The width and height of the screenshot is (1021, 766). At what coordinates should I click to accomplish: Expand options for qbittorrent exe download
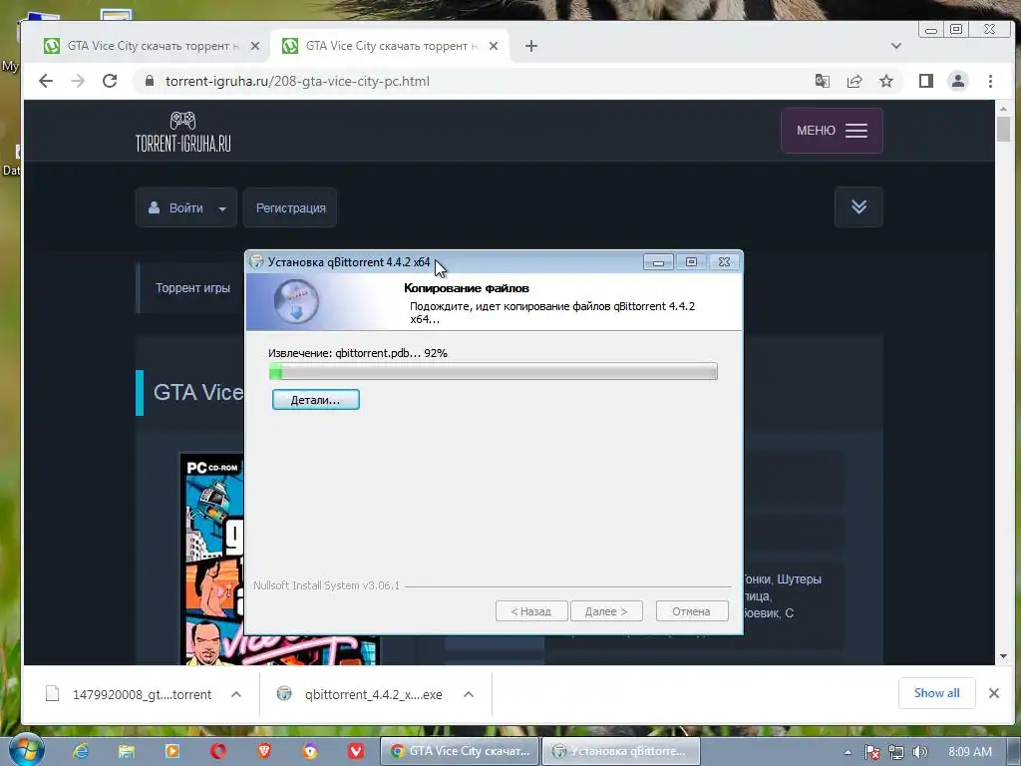(x=469, y=694)
